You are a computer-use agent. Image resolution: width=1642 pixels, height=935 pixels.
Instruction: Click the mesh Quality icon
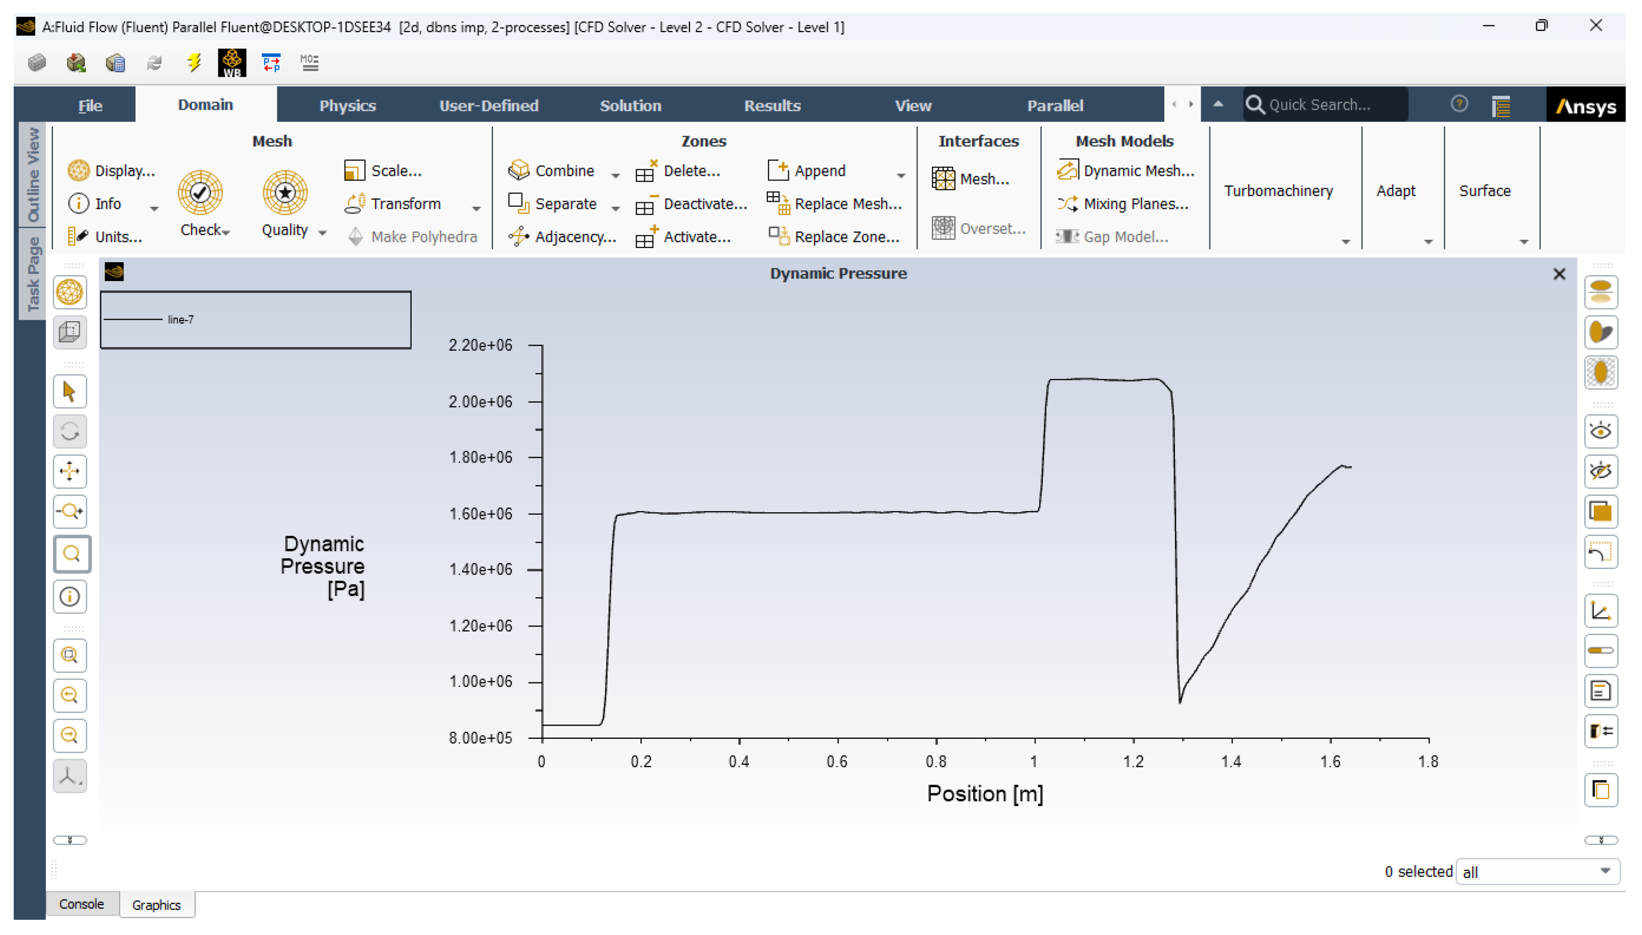pyautogui.click(x=285, y=193)
